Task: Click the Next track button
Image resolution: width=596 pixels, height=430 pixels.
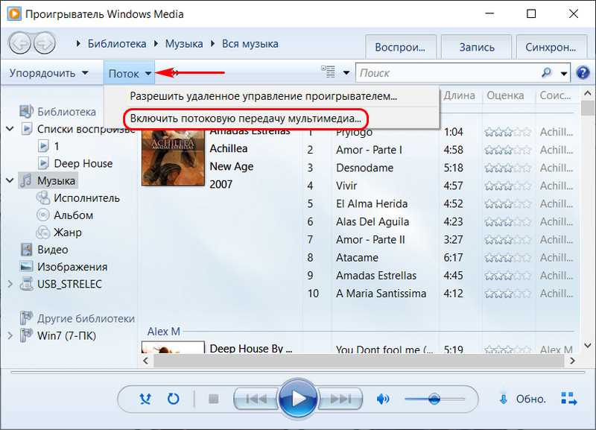Action: 340,399
